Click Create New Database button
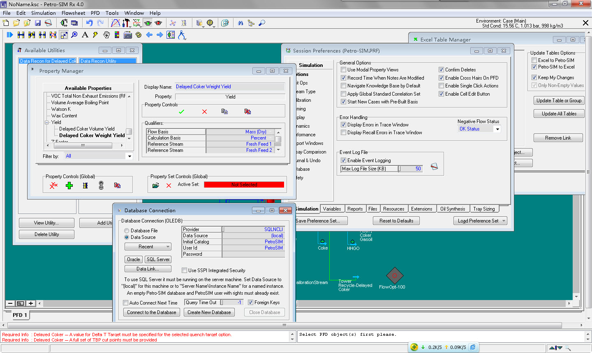The width and height of the screenshot is (592, 353). coord(209,312)
